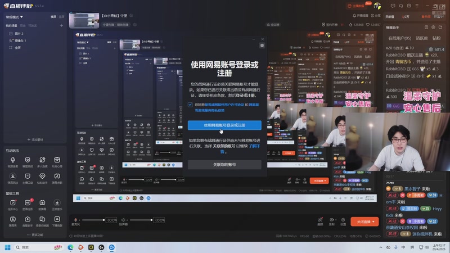The image size is (450, 253).
Task: Open the 场景切换器 icon
Action: coord(42,219)
